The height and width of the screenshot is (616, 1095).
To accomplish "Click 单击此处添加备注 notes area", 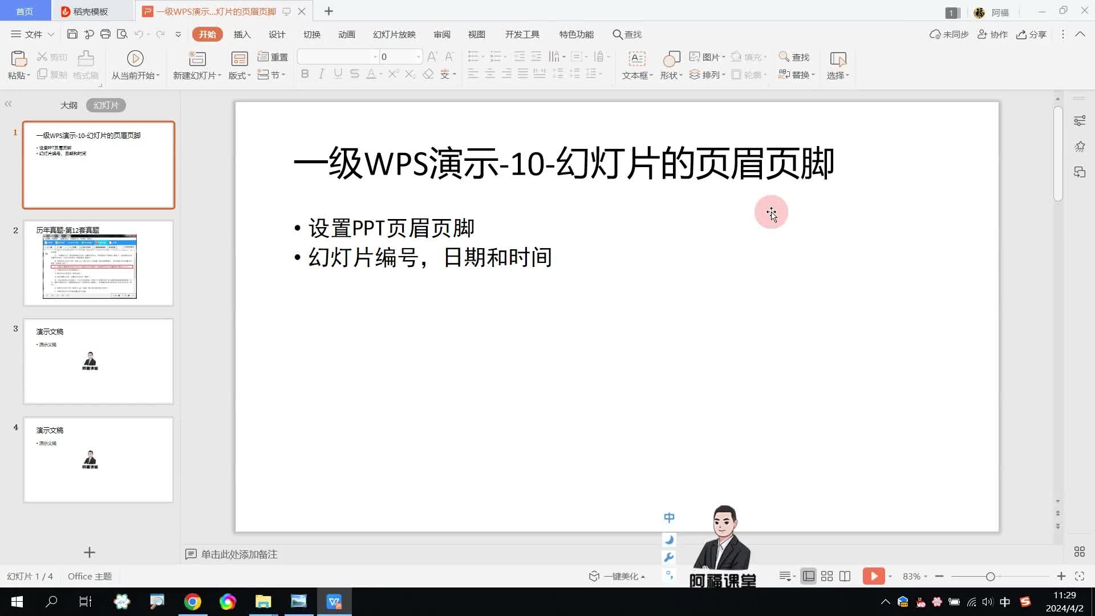I will (239, 554).
